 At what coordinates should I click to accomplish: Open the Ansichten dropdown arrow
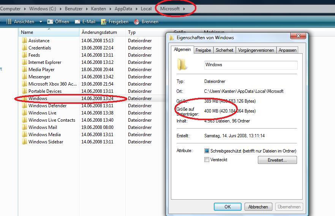pyautogui.click(x=41, y=22)
